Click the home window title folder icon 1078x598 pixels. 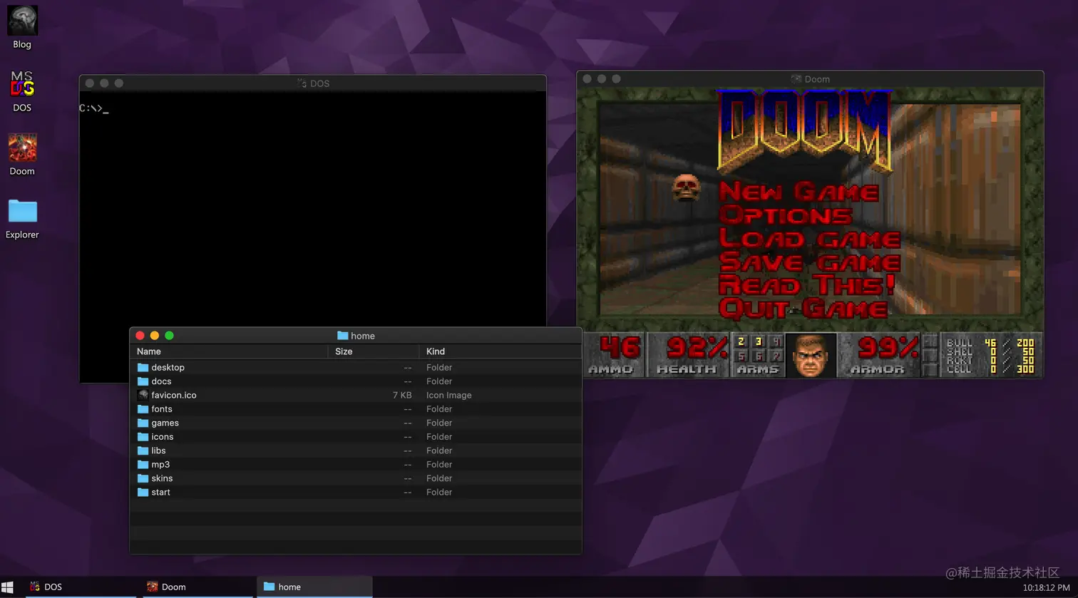pos(342,336)
